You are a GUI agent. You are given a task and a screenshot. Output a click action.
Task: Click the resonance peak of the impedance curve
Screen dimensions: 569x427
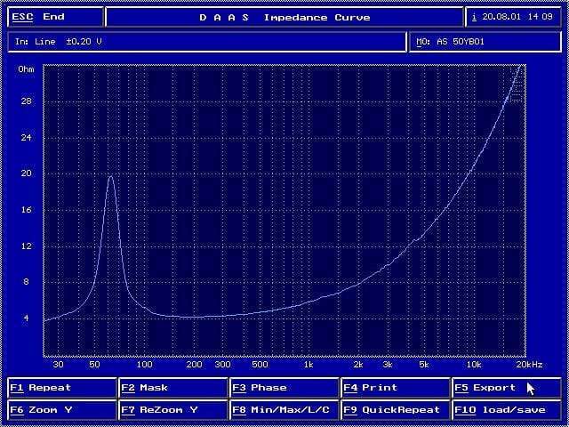click(x=111, y=177)
